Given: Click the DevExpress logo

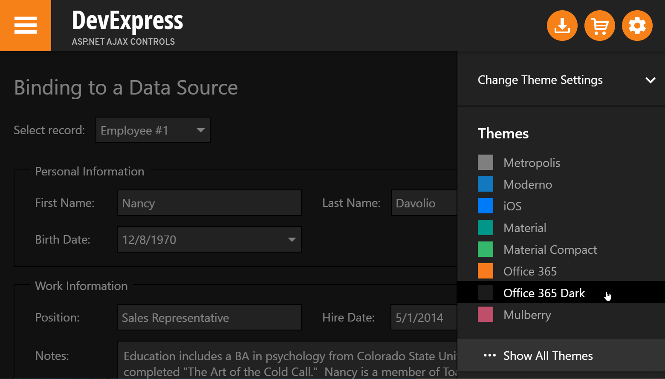Looking at the screenshot, I should 127,20.
